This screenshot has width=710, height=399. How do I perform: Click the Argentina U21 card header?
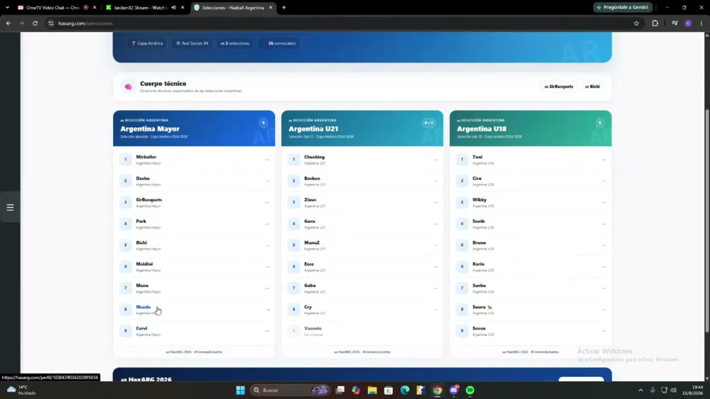pos(362,129)
